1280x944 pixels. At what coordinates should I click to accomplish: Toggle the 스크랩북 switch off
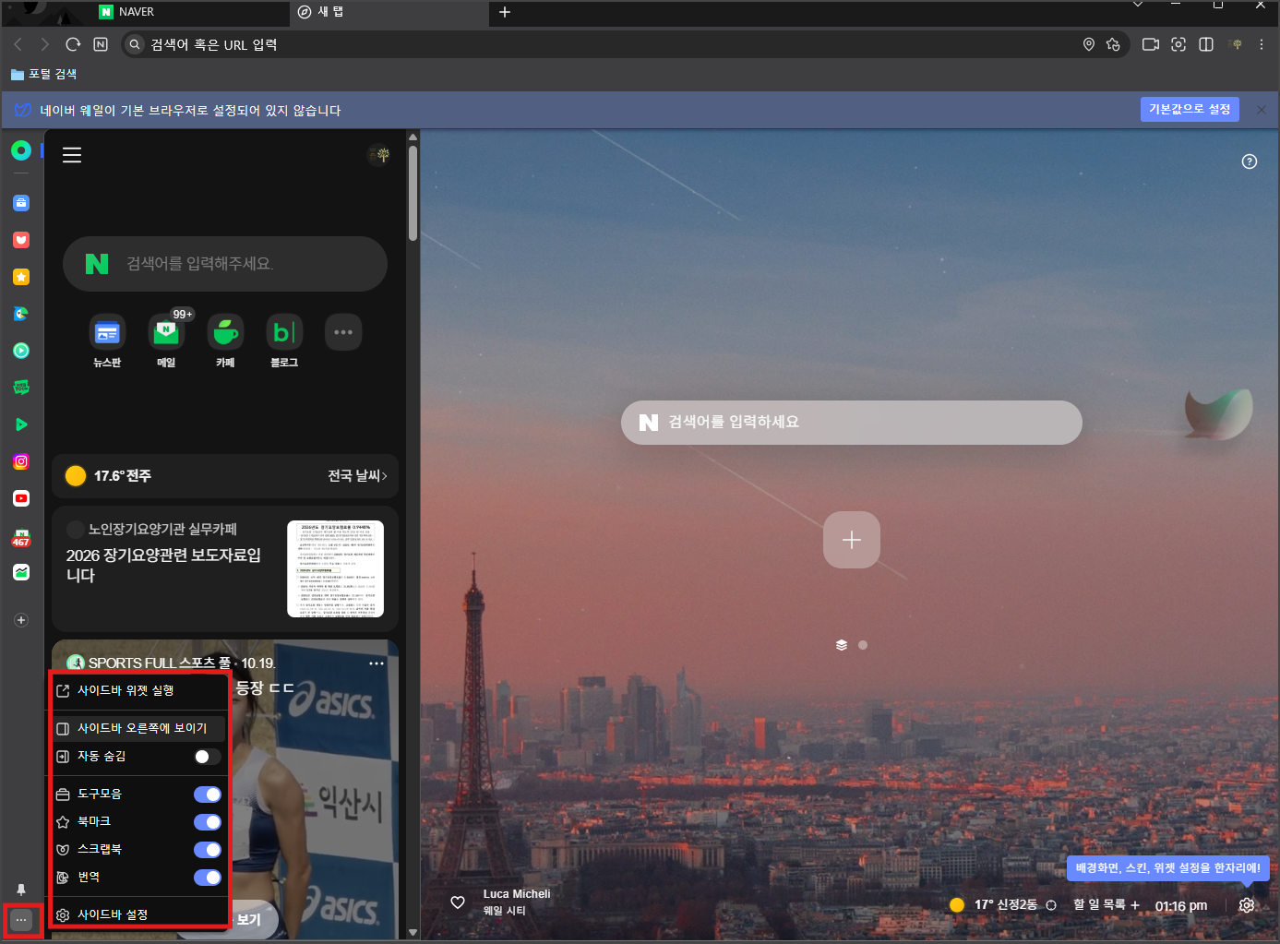point(208,850)
